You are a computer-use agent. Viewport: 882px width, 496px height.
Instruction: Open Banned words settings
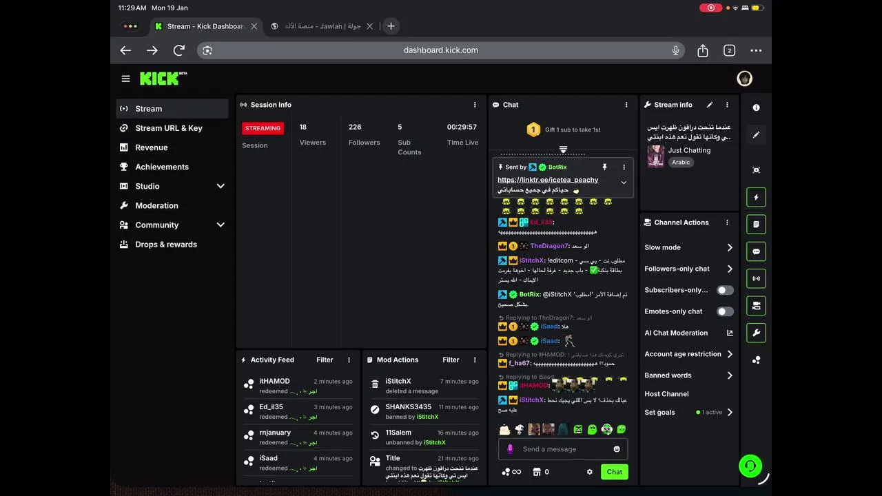(x=688, y=375)
